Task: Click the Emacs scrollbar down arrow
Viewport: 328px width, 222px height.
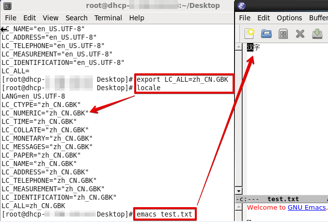Action: pyautogui.click(x=239, y=191)
